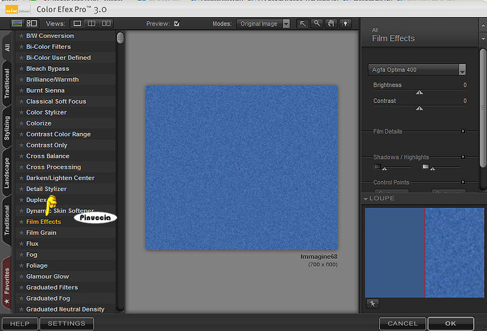Star the Fog filter

click(21, 254)
